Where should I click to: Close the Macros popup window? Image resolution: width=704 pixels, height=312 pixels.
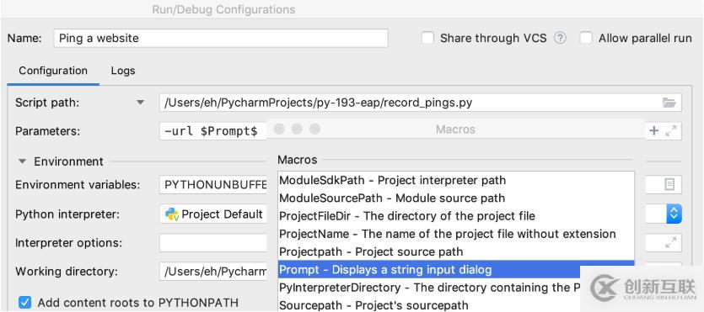point(279,129)
